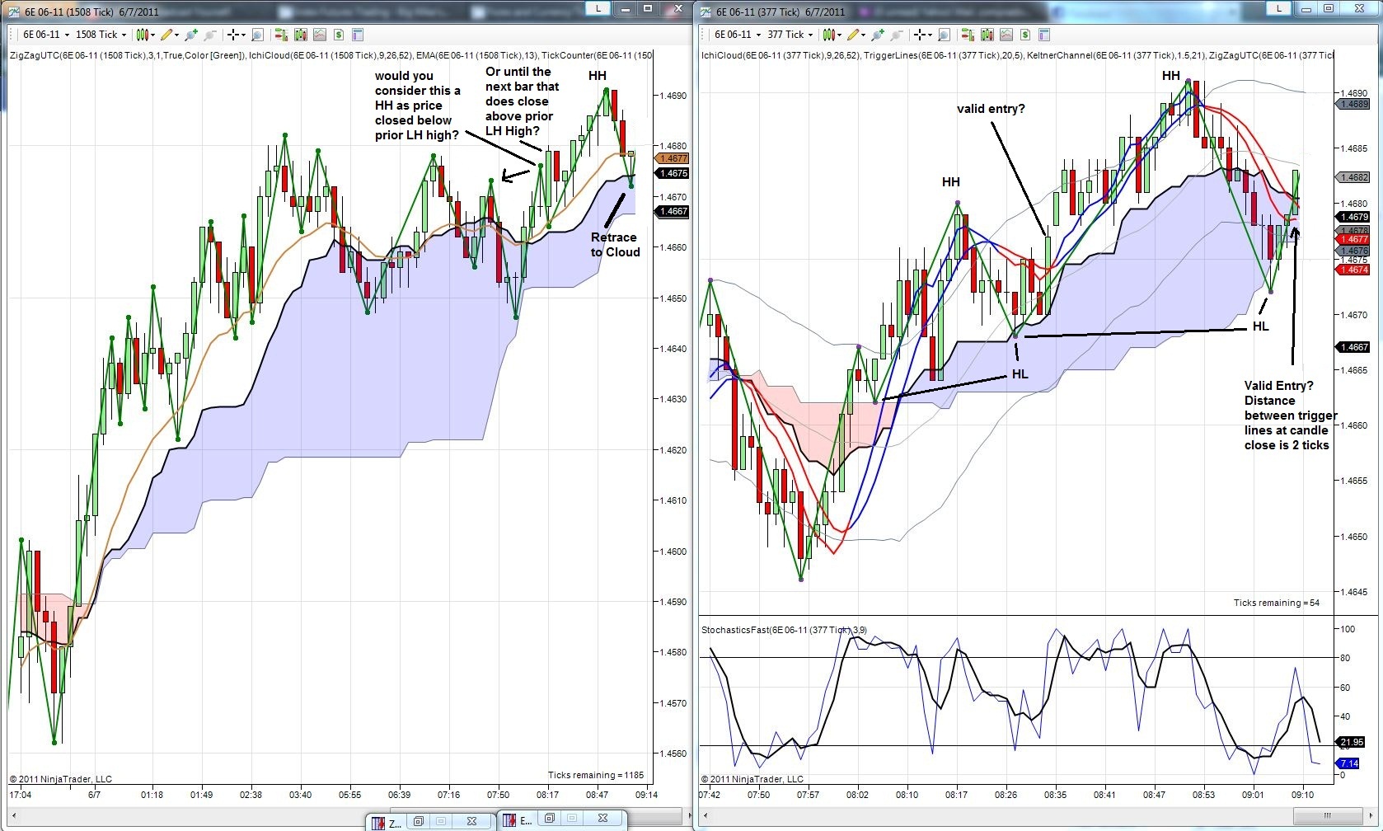Open chart Properties in the 377 Tick chart
This screenshot has width=1383, height=831.
point(1044,35)
